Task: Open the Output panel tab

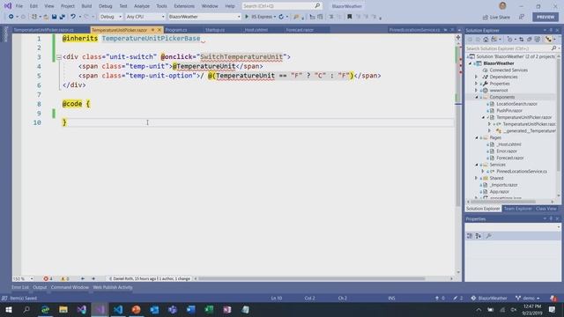Action: pyautogui.click(x=40, y=287)
